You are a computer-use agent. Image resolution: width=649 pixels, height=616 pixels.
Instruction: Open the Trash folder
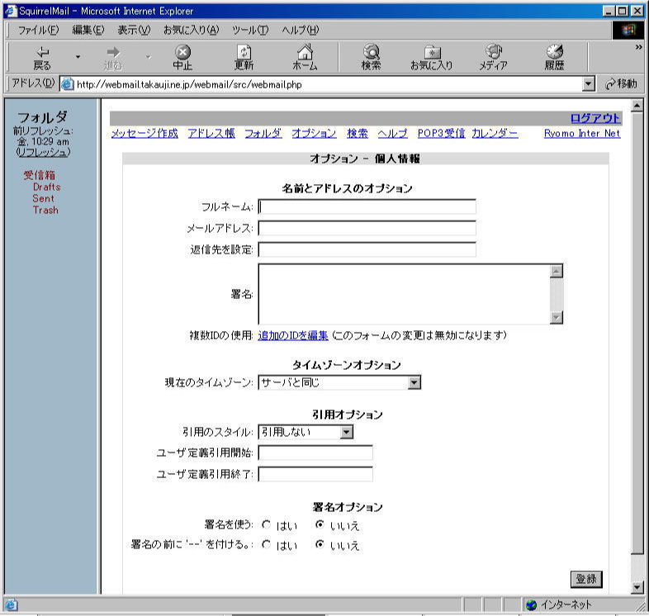click(45, 210)
